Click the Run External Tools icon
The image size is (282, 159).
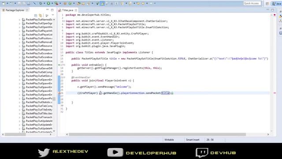point(56,4)
